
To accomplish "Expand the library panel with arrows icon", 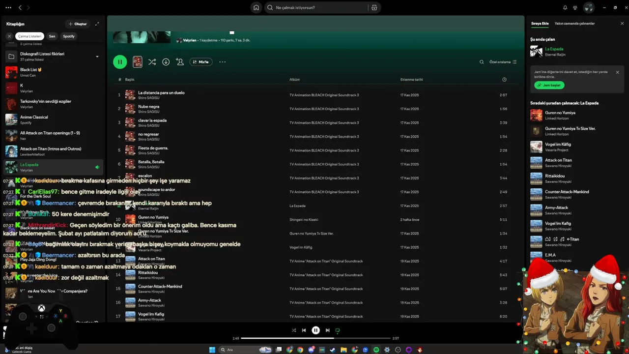I will click(x=97, y=24).
